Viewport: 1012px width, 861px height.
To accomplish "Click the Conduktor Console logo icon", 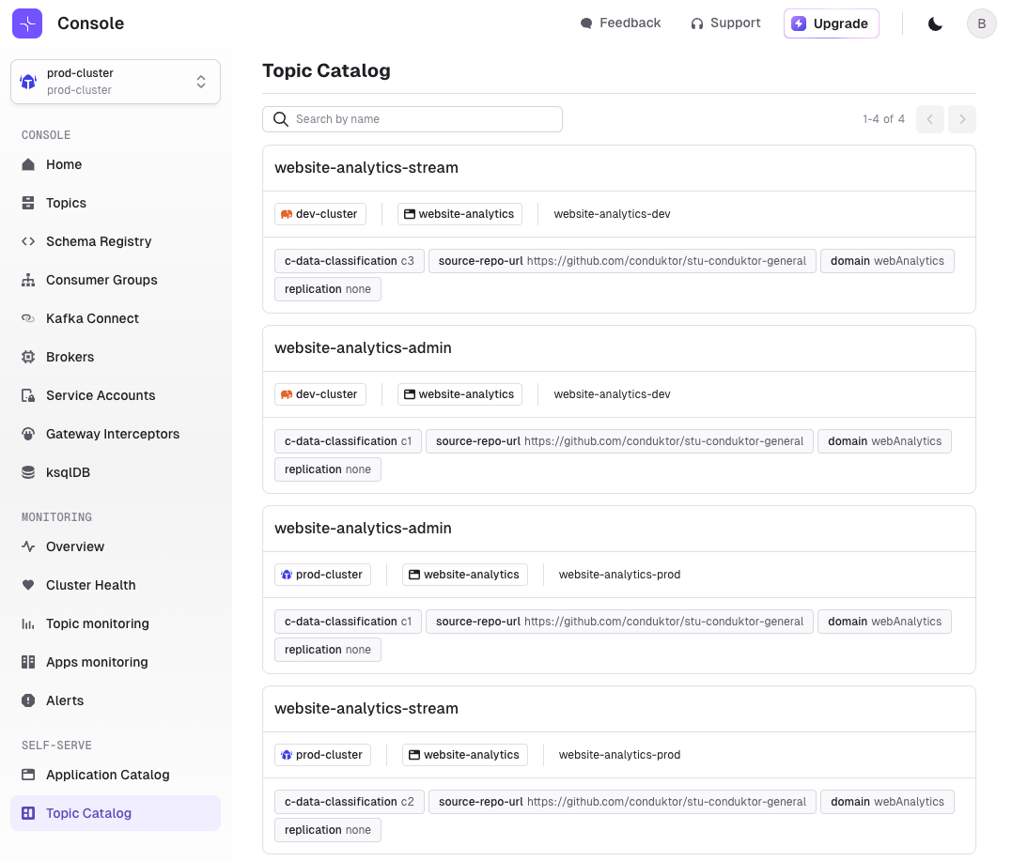I will [x=27, y=23].
